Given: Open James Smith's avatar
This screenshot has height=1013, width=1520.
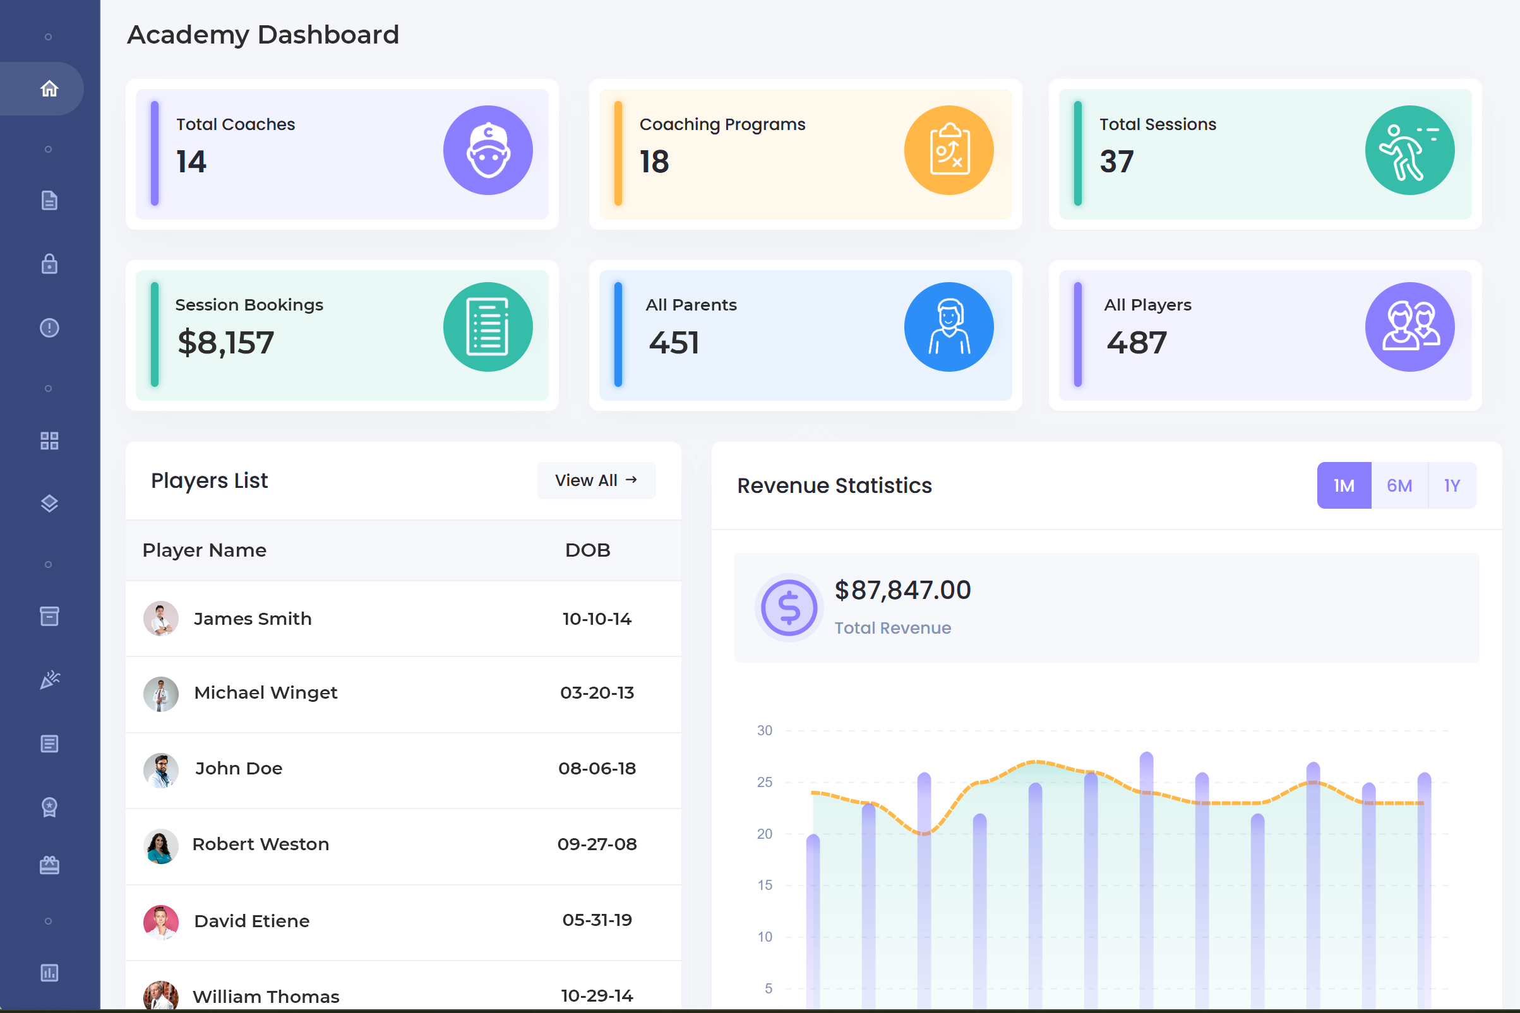Looking at the screenshot, I should click(161, 619).
